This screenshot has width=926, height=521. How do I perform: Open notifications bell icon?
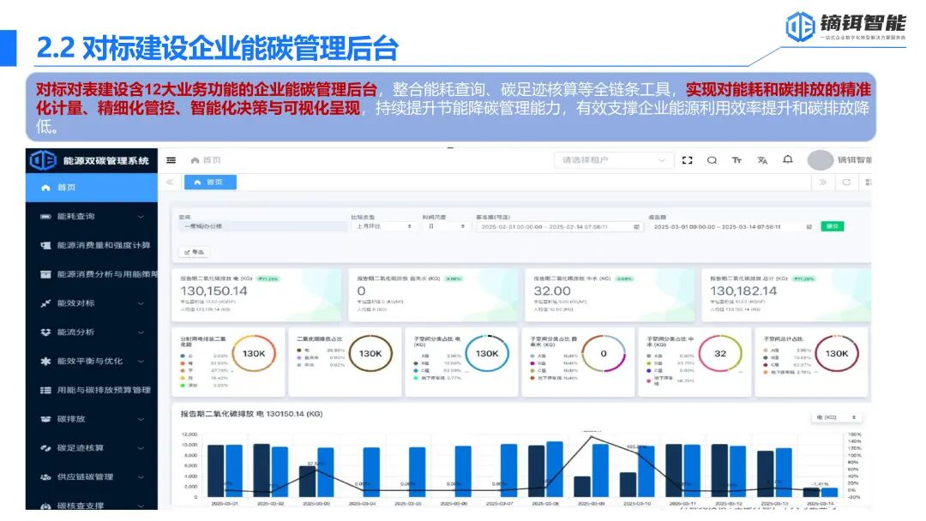tap(787, 160)
